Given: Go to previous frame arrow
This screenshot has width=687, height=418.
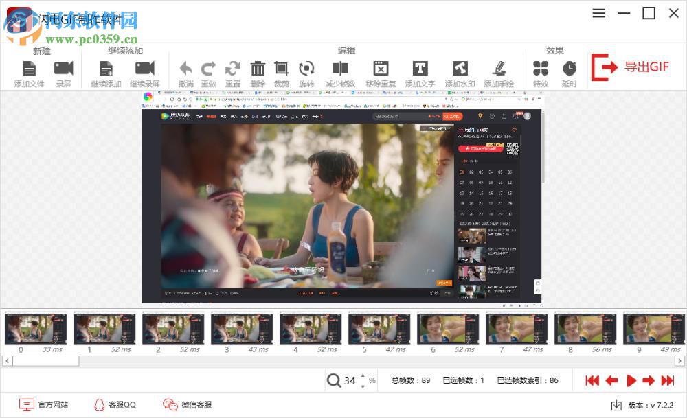Looking at the screenshot, I should tap(611, 380).
